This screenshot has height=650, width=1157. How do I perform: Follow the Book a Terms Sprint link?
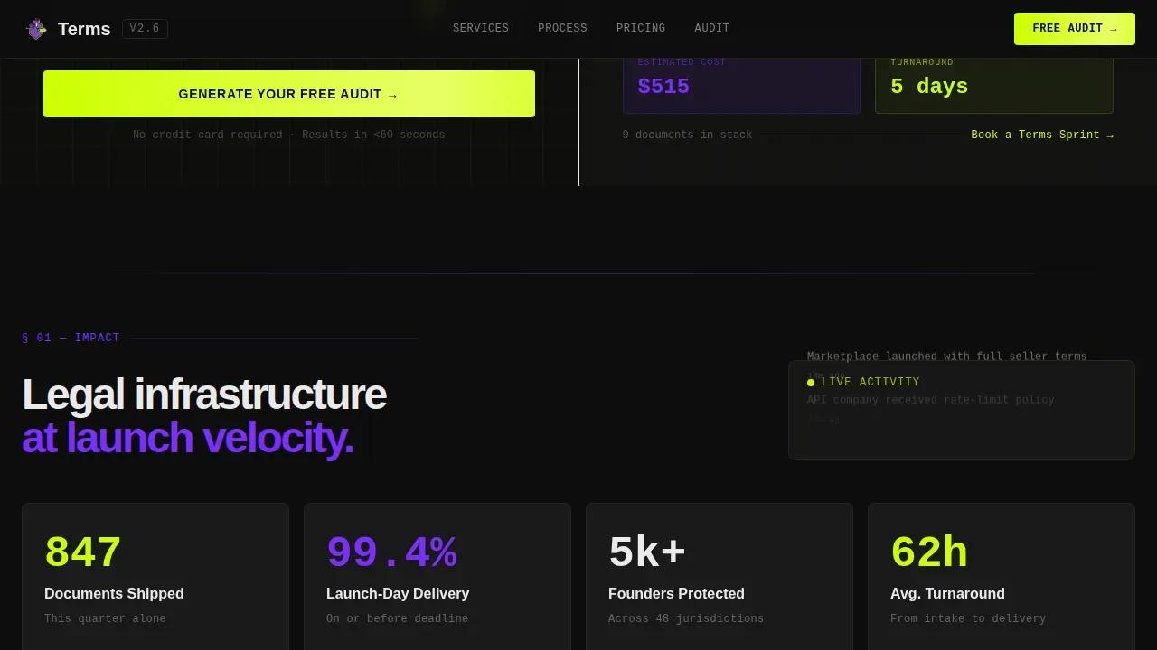point(1042,135)
